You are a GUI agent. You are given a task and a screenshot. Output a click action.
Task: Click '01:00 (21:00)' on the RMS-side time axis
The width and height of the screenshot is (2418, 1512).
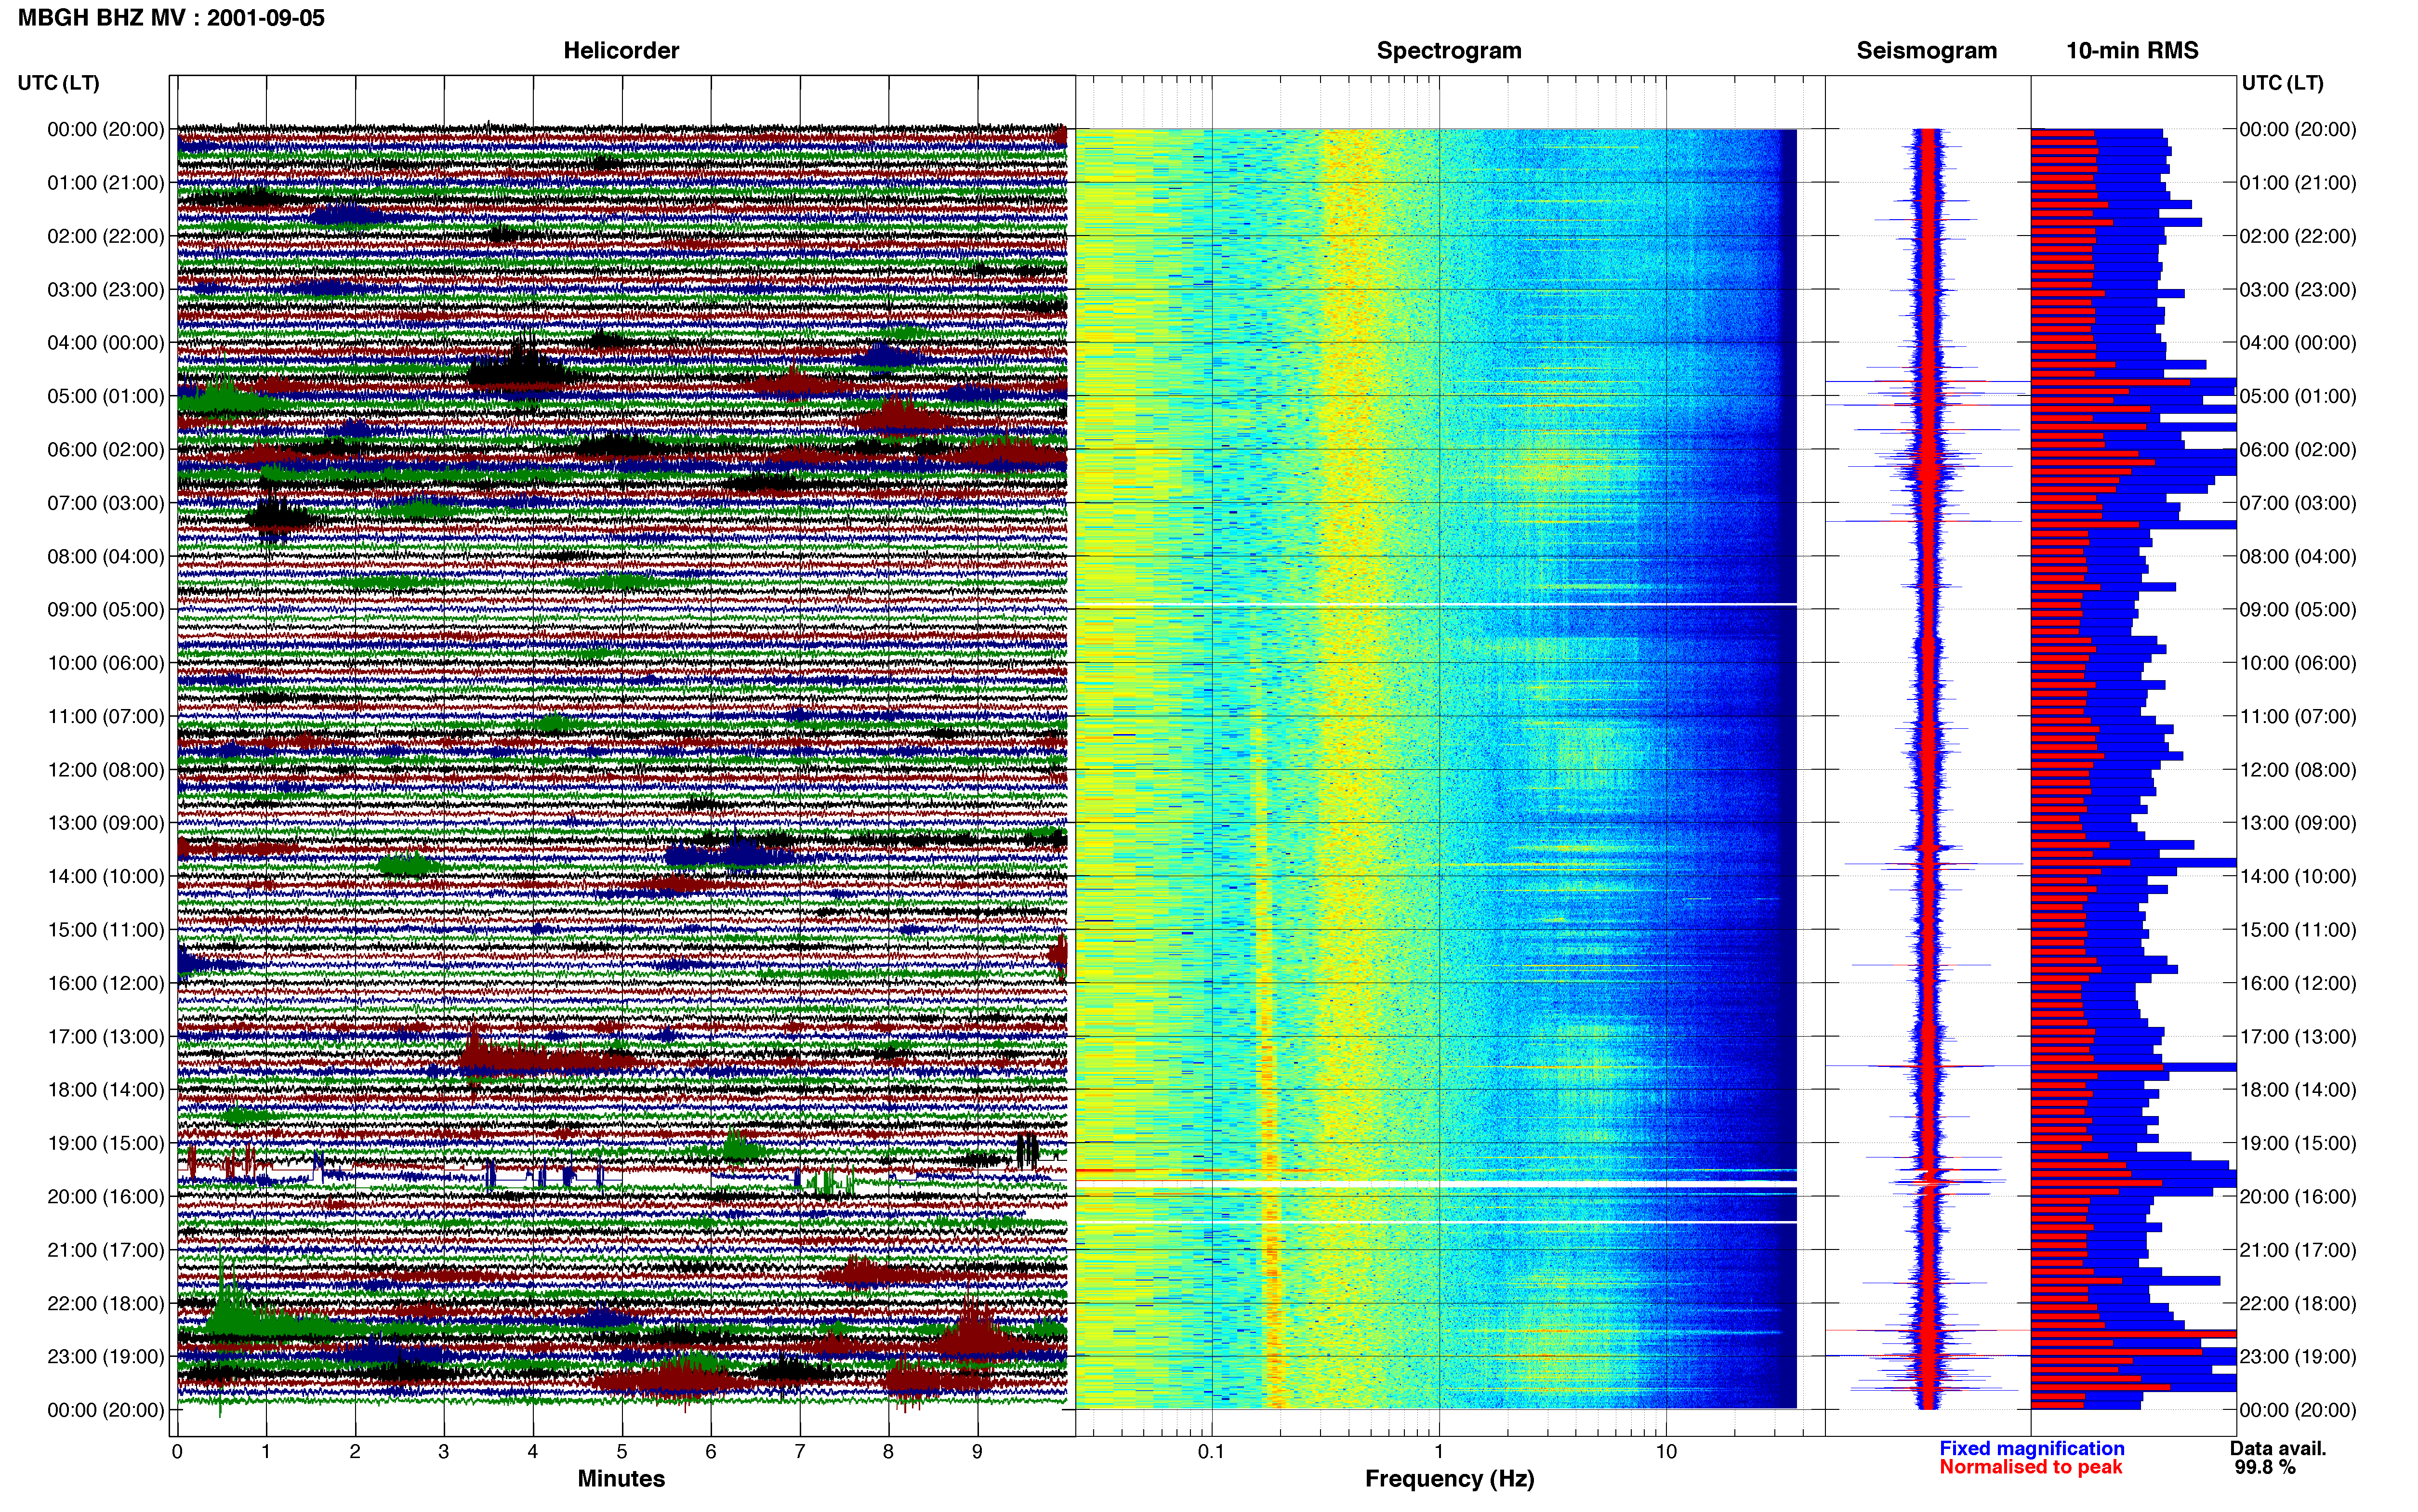(2298, 183)
